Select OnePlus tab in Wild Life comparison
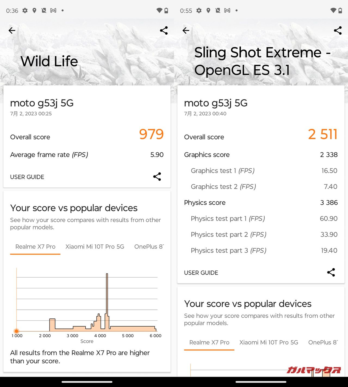 click(149, 247)
